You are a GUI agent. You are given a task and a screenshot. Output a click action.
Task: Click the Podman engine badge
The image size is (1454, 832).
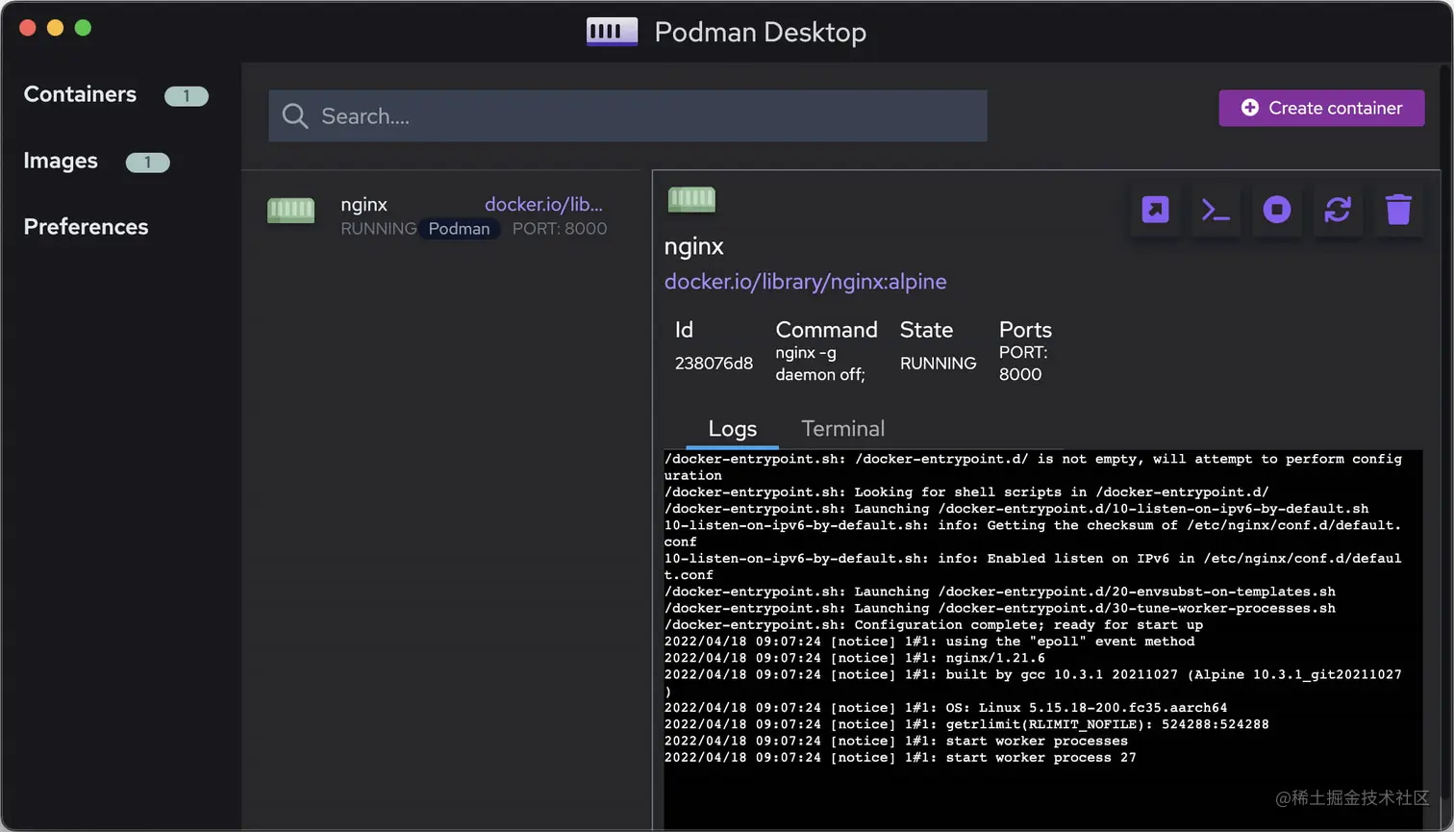[x=459, y=229]
